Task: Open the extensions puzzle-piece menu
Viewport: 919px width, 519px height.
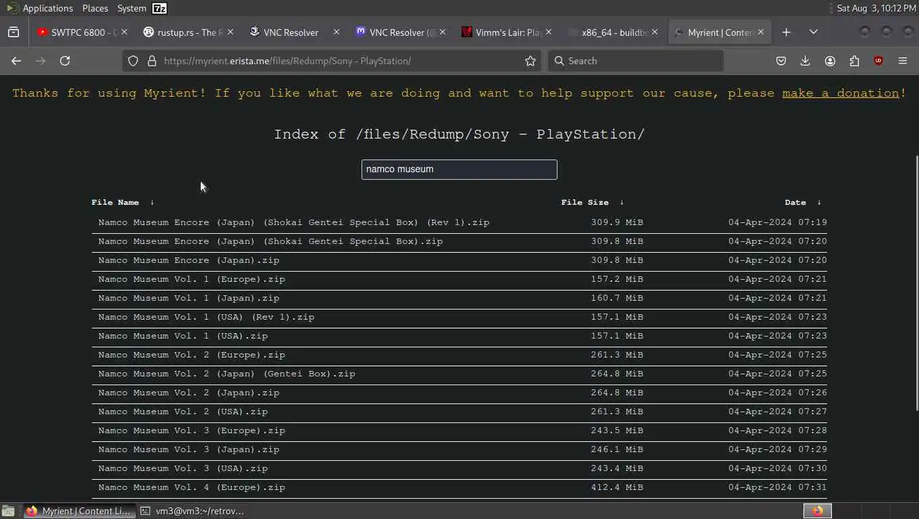Action: click(854, 61)
